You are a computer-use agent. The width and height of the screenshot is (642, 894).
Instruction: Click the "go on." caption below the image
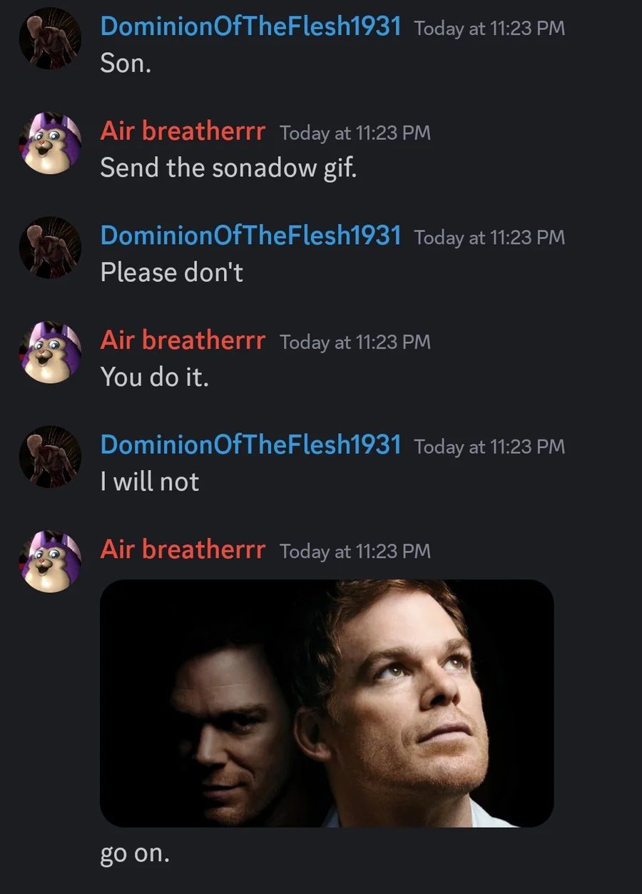pyautogui.click(x=135, y=853)
